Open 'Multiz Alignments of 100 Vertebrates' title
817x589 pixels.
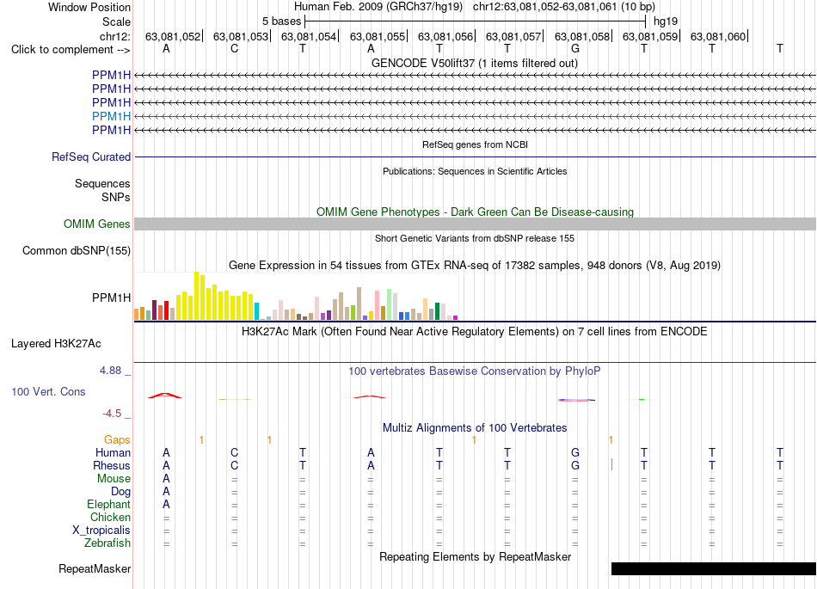[x=475, y=428]
